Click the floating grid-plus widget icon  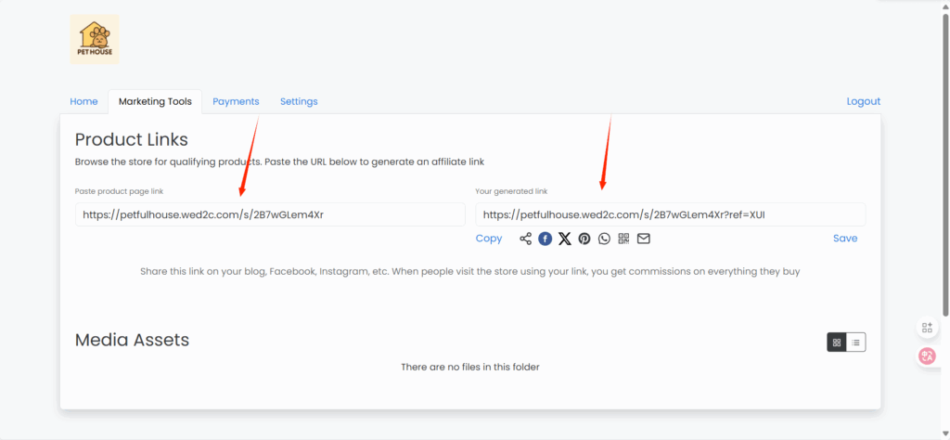(x=927, y=328)
